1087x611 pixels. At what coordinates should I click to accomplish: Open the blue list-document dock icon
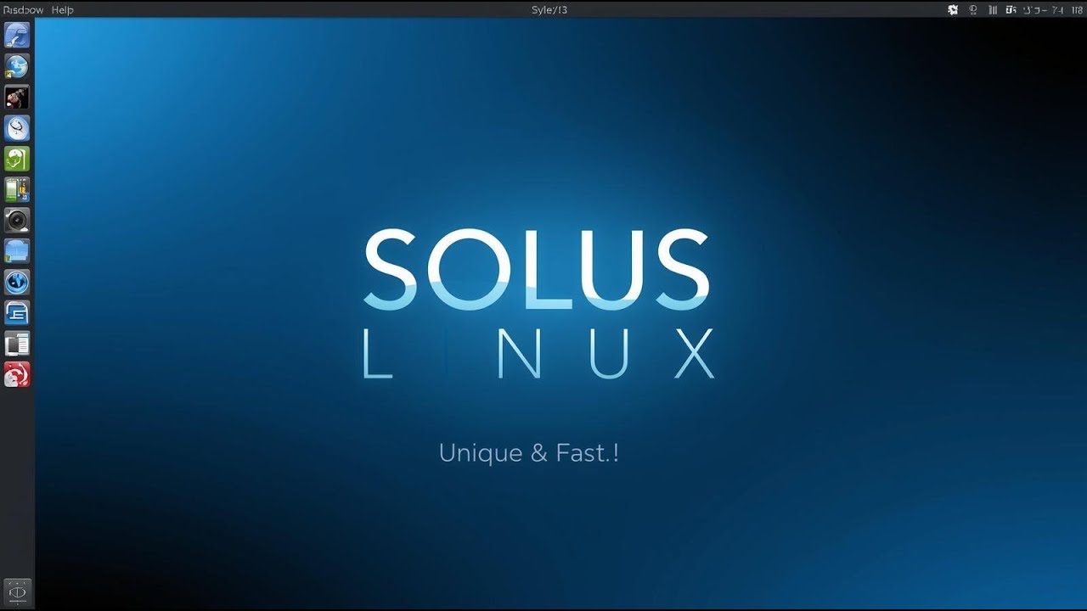[x=17, y=313]
